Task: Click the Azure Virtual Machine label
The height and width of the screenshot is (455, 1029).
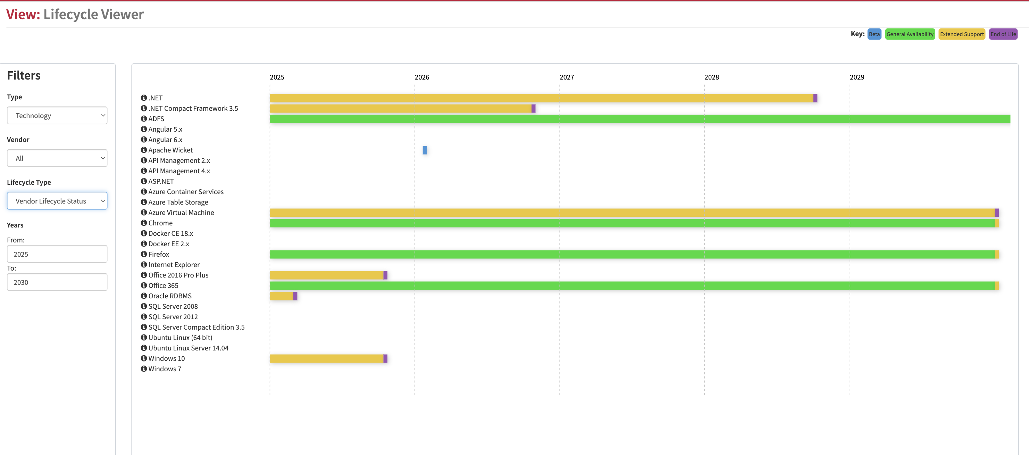Action: pos(181,213)
